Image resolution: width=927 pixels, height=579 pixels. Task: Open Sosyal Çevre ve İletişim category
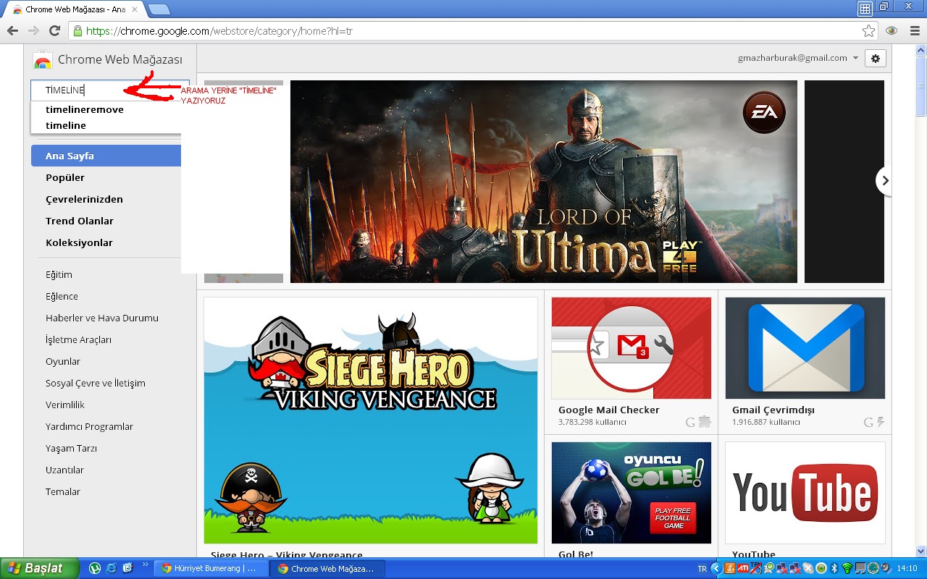(x=96, y=383)
